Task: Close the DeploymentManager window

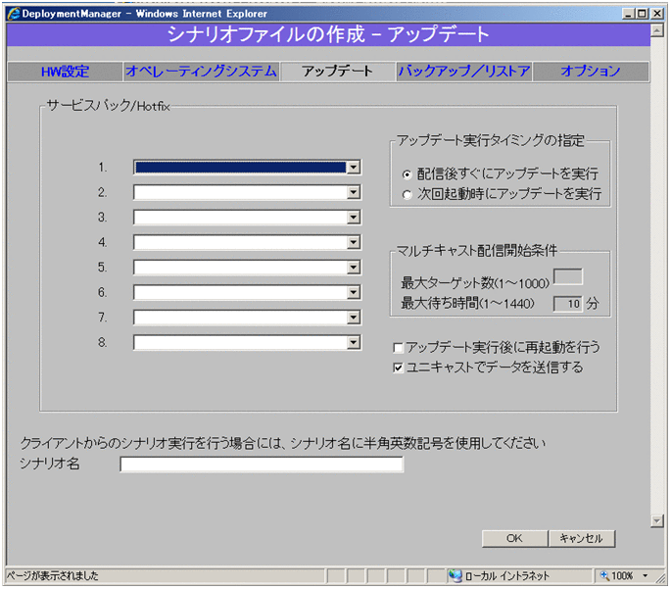Action: [657, 14]
